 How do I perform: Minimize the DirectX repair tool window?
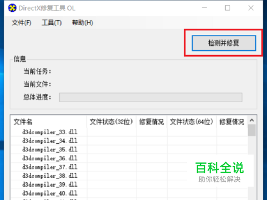[x=205, y=8]
